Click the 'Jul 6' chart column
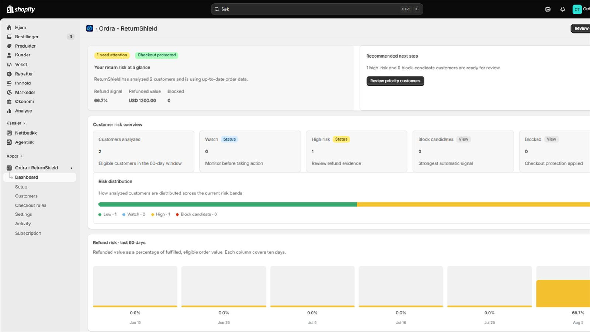The width and height of the screenshot is (590, 332). pyautogui.click(x=312, y=287)
